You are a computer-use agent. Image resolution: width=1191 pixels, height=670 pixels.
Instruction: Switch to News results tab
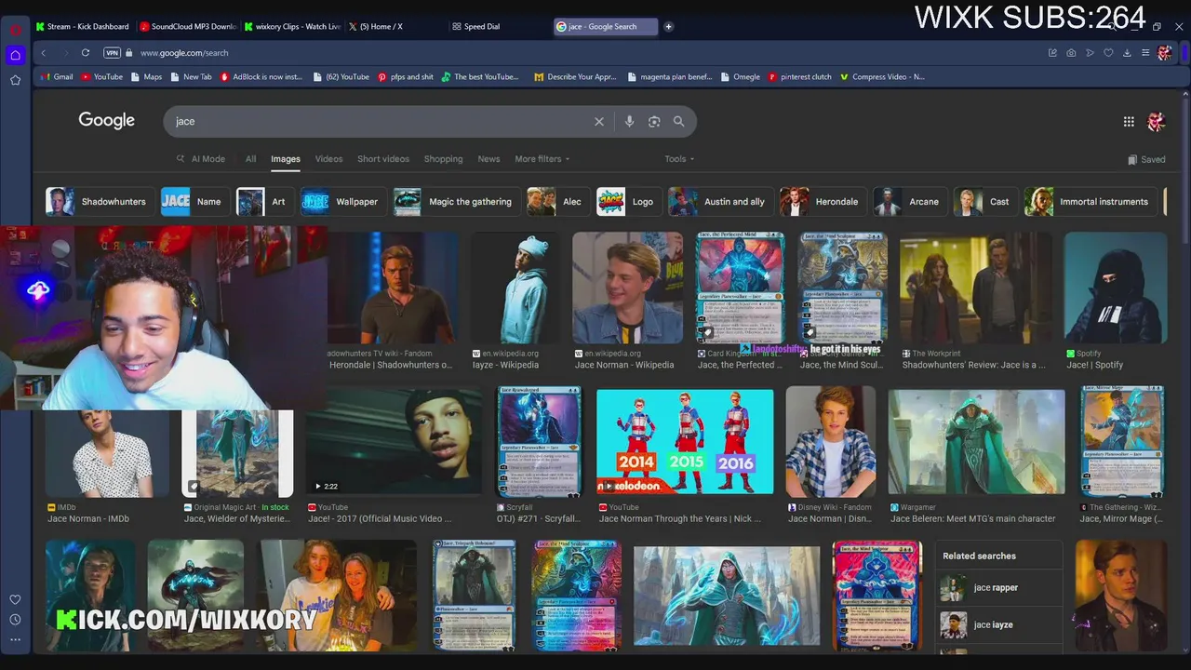[488, 159]
